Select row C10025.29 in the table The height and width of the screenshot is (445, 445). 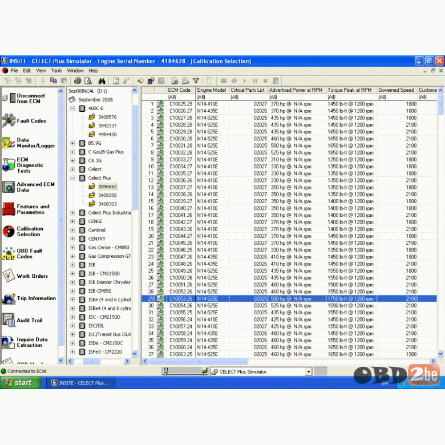click(289, 104)
